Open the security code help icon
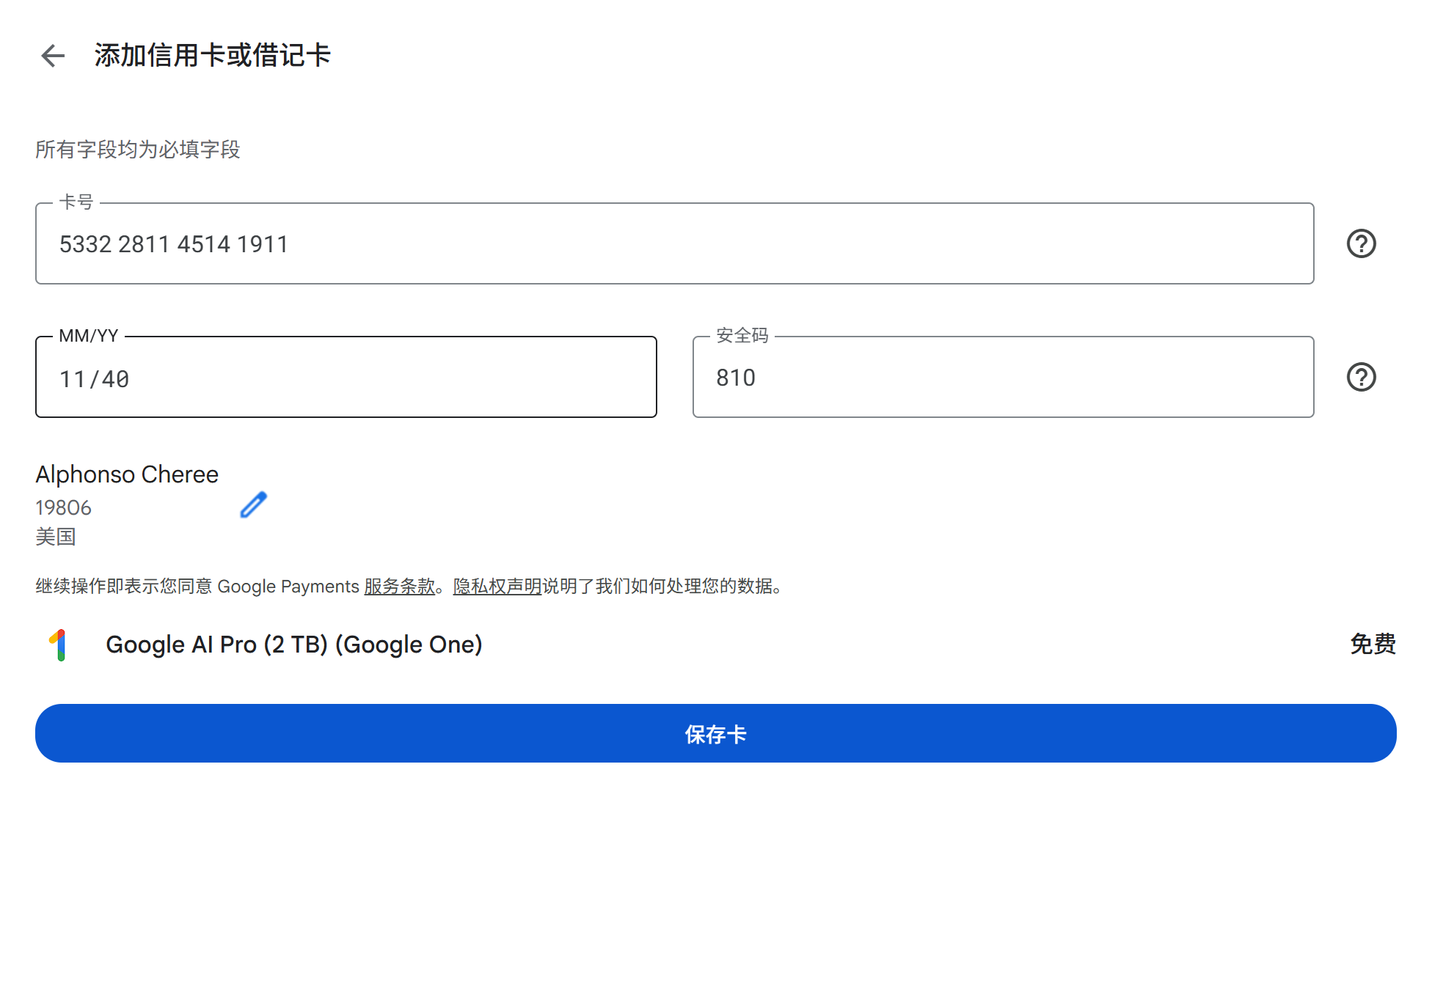The image size is (1432, 984). click(1361, 377)
